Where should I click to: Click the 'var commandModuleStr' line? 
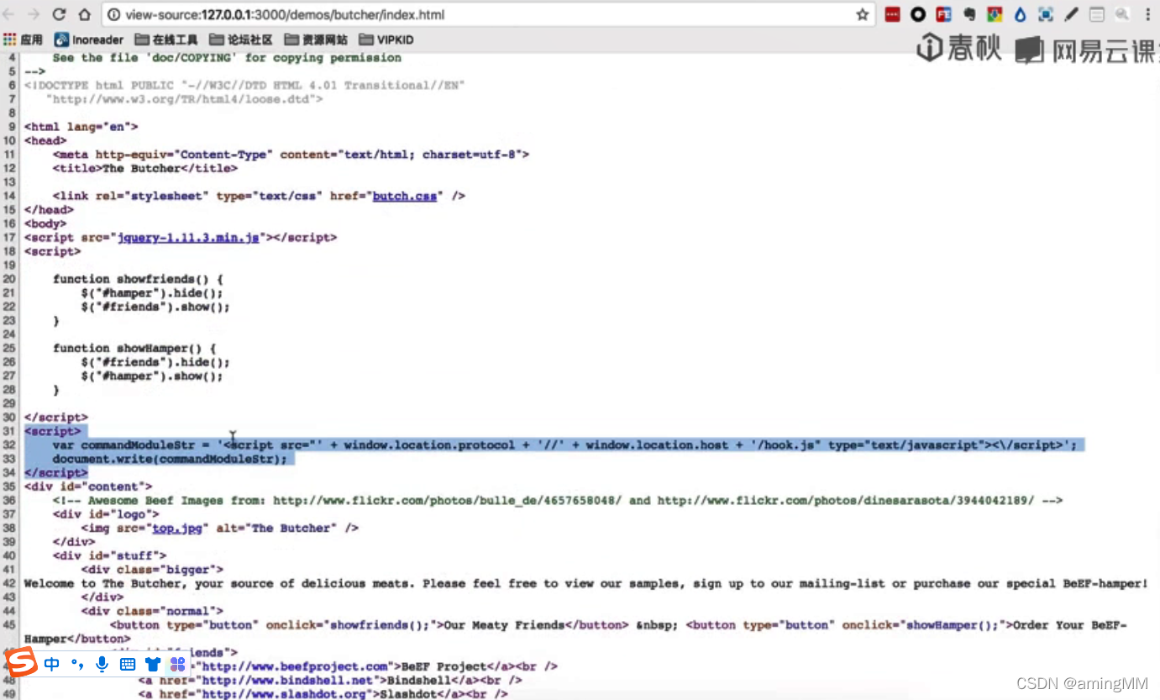coord(564,445)
